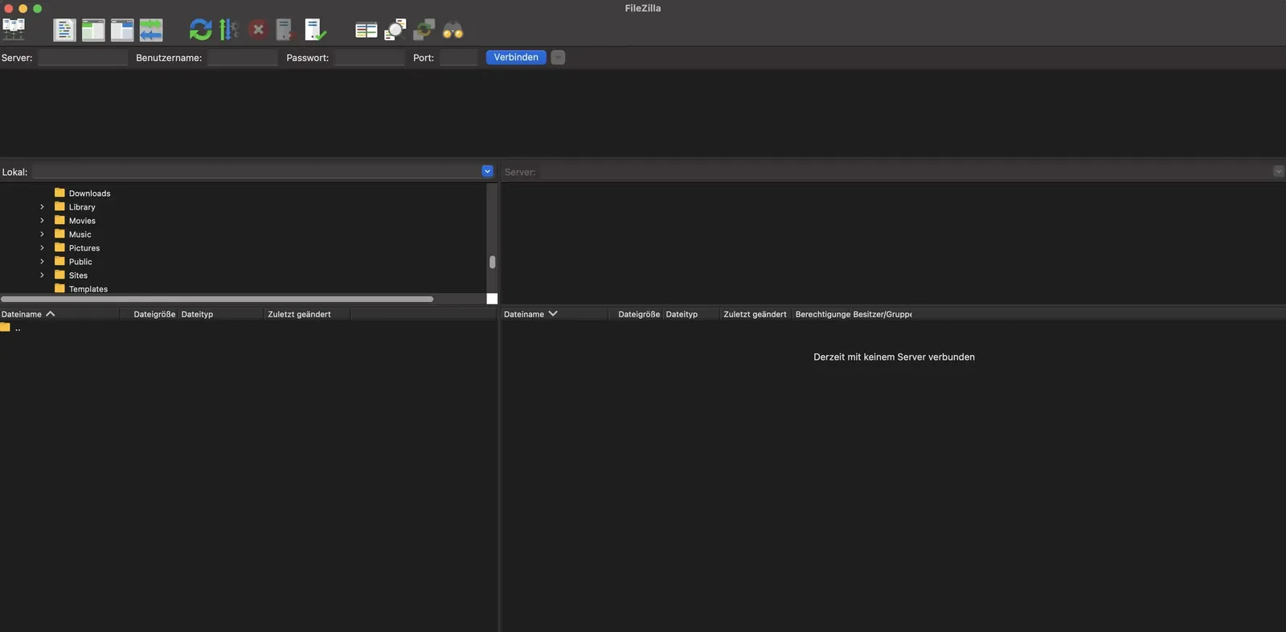Focus the Port input field

click(459, 58)
